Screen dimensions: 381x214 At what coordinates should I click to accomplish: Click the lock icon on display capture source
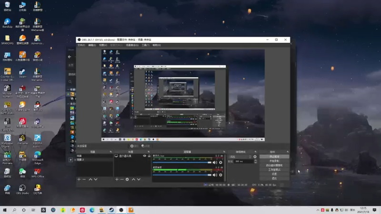click(149, 156)
